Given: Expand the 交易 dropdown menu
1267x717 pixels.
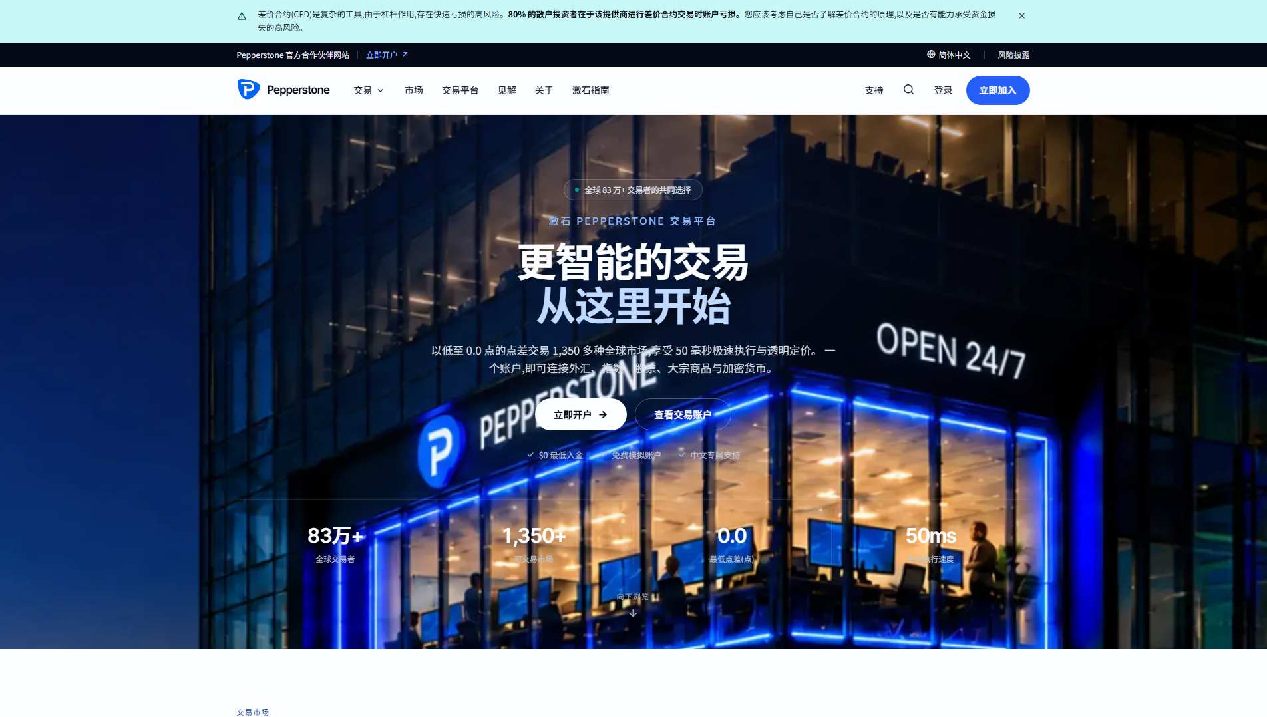Looking at the screenshot, I should point(369,90).
